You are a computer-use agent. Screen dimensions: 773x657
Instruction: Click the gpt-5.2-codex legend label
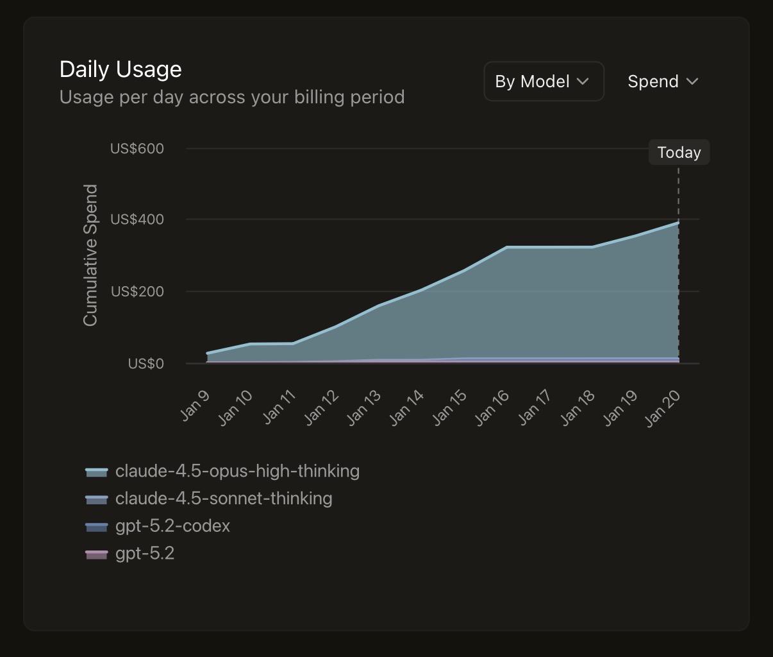point(172,526)
